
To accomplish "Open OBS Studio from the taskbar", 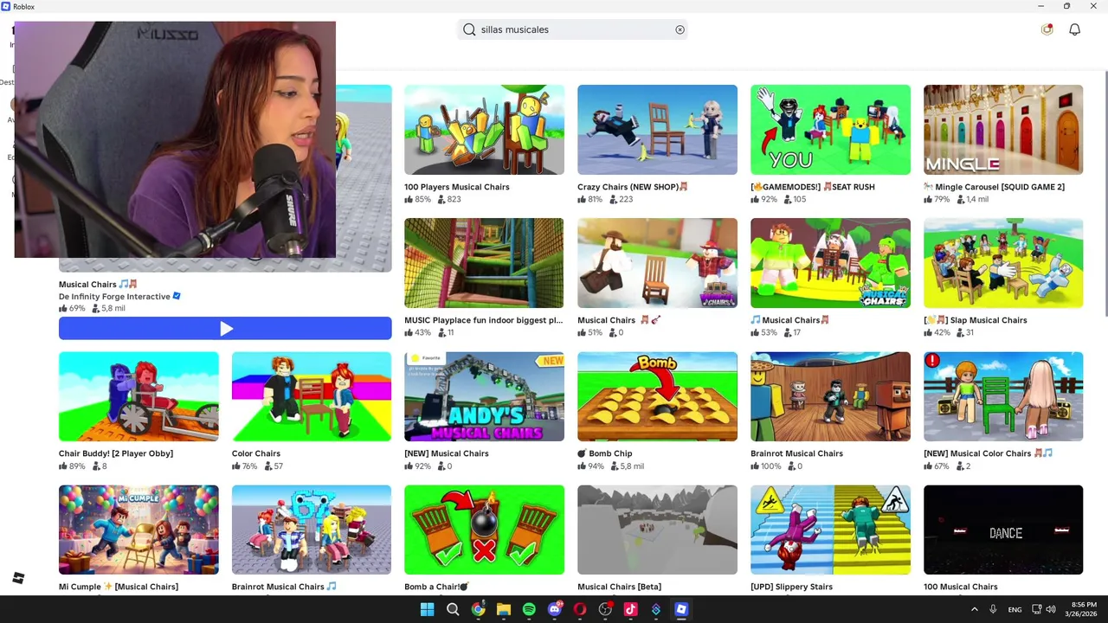I will tap(605, 609).
